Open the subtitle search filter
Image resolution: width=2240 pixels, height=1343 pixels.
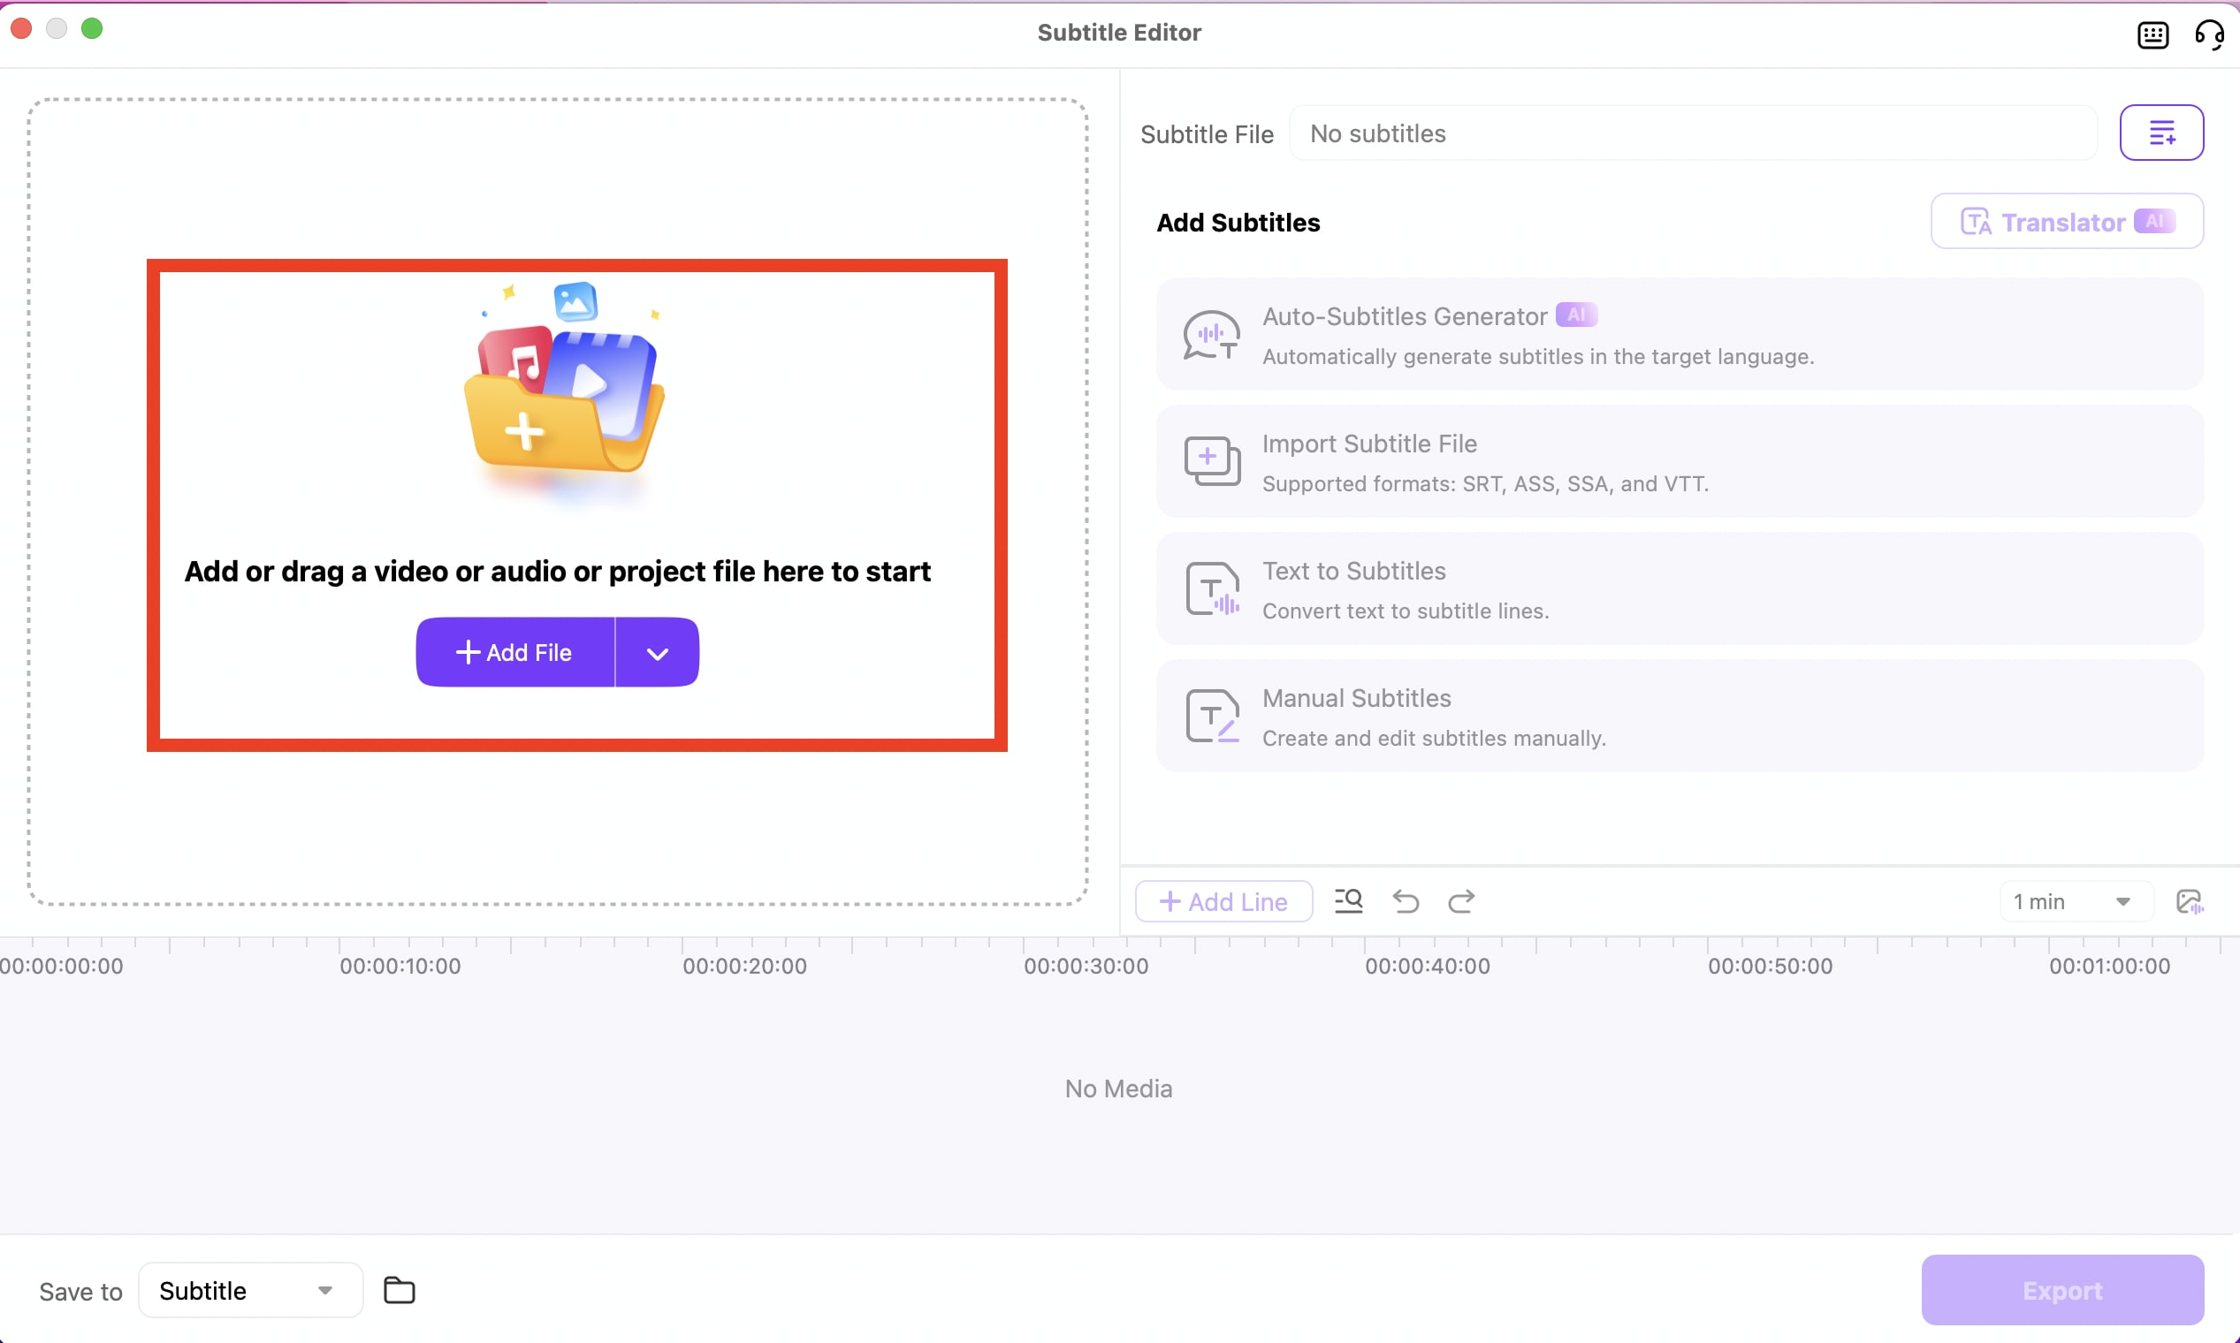[1347, 900]
